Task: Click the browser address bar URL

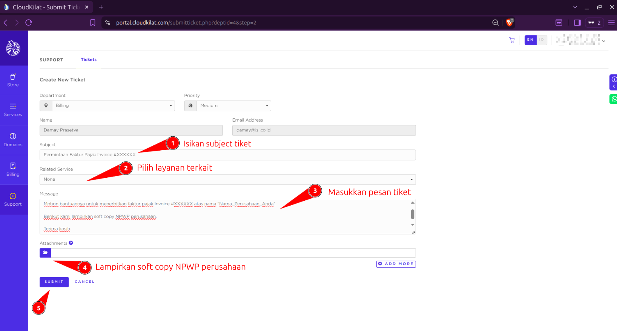Action: click(186, 23)
